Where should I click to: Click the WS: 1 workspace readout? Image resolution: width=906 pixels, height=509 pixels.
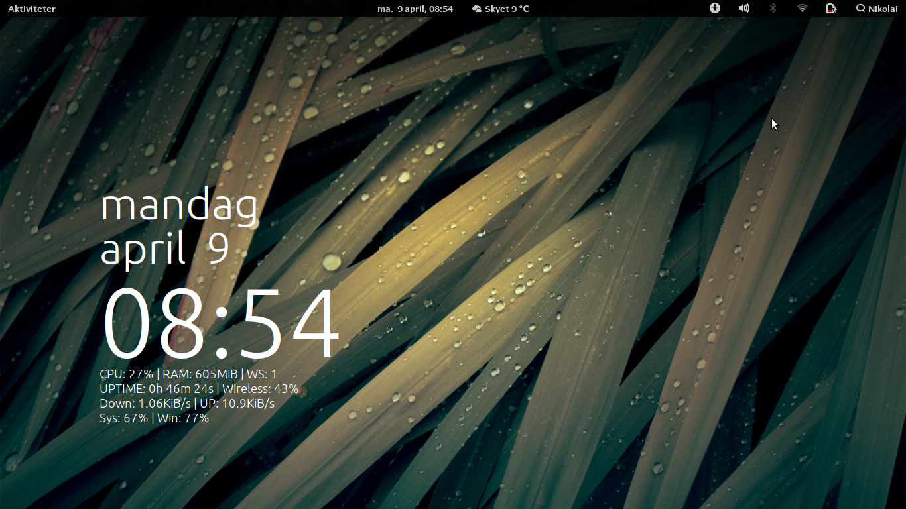[x=262, y=374]
